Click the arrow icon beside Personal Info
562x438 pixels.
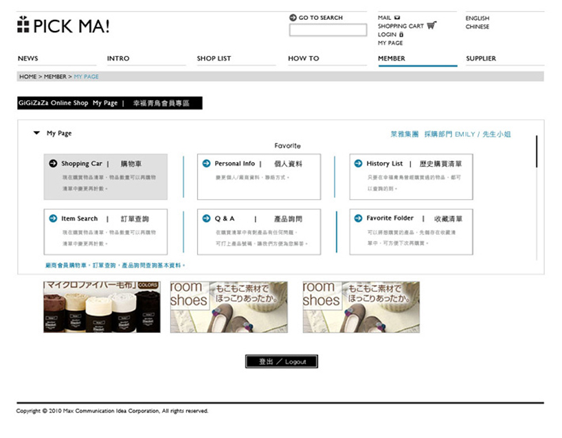[x=206, y=163]
